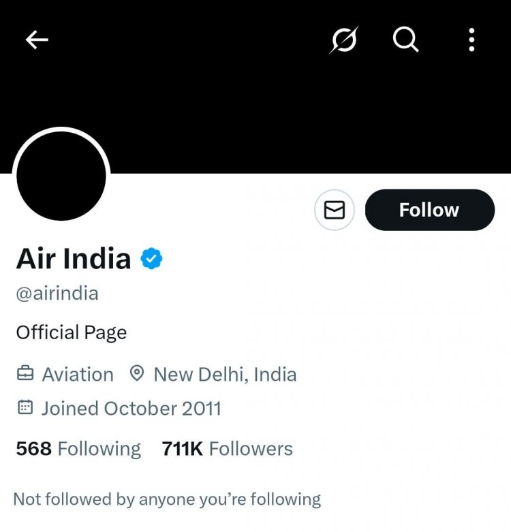Click the Air India display name
511x532 pixels.
(x=74, y=259)
